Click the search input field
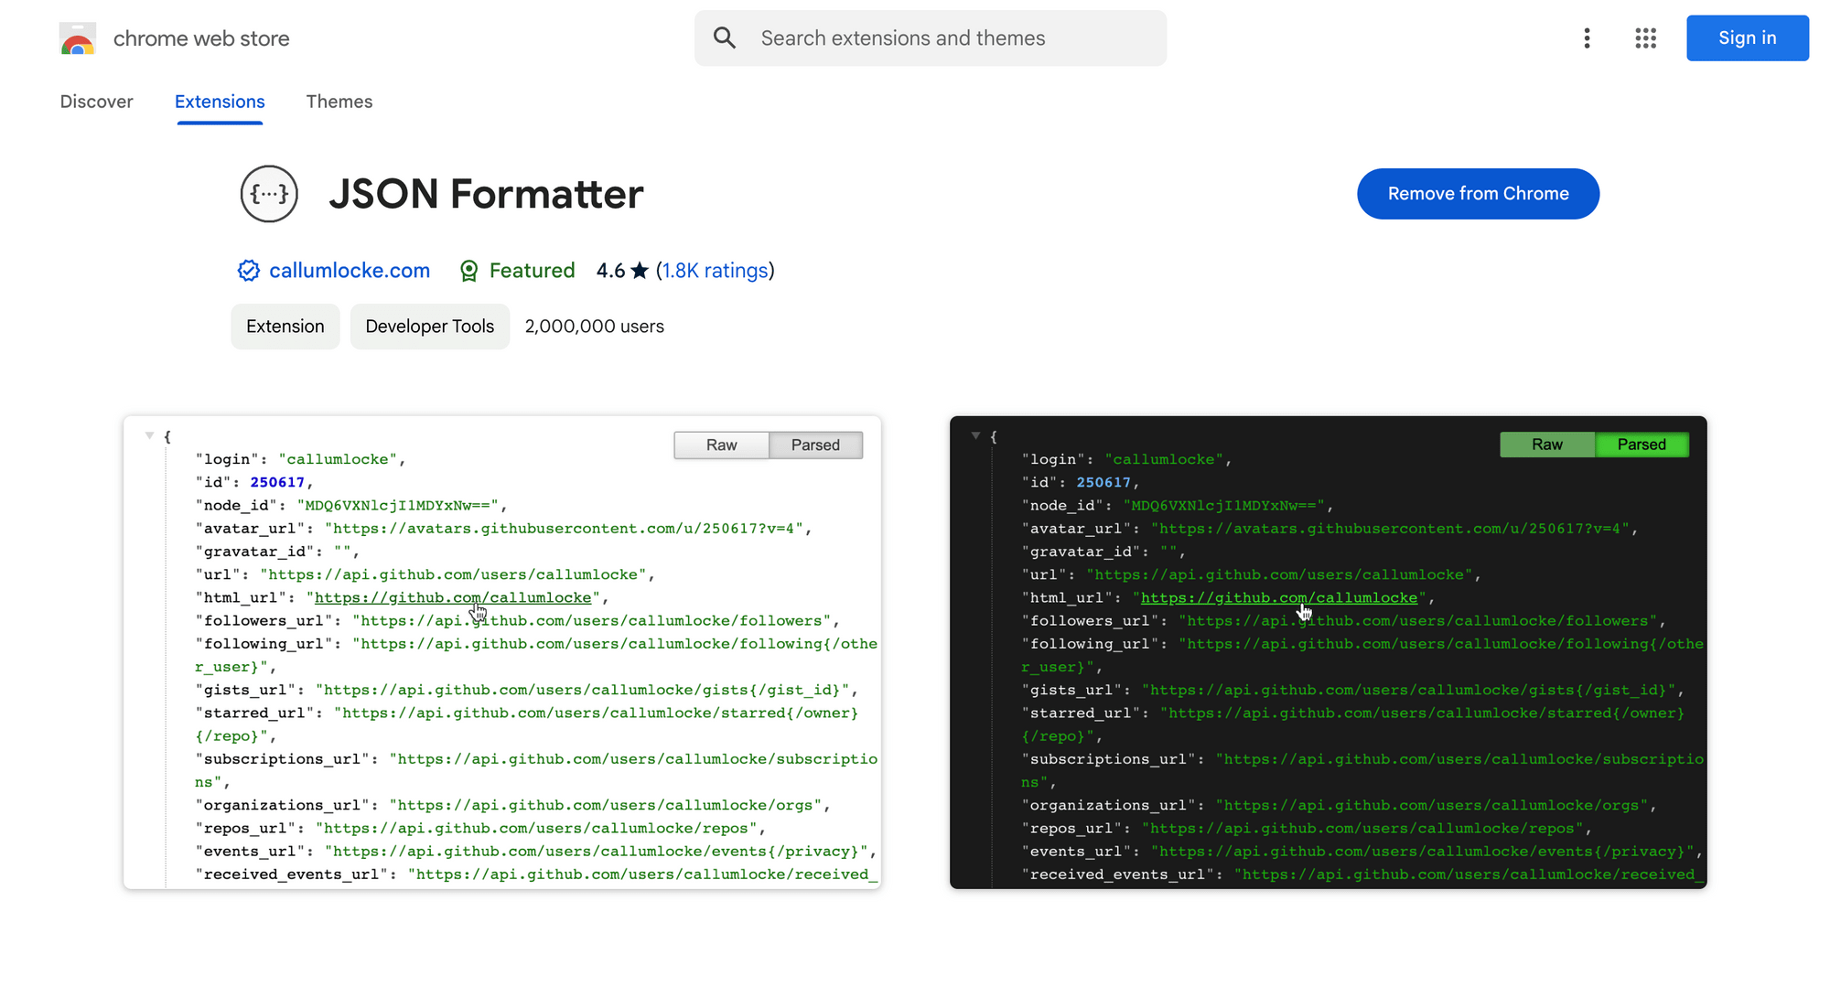The image size is (1830, 997). [930, 38]
